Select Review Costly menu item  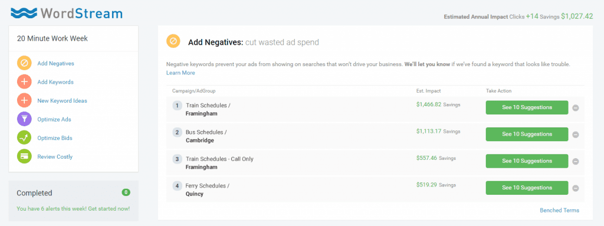point(55,156)
